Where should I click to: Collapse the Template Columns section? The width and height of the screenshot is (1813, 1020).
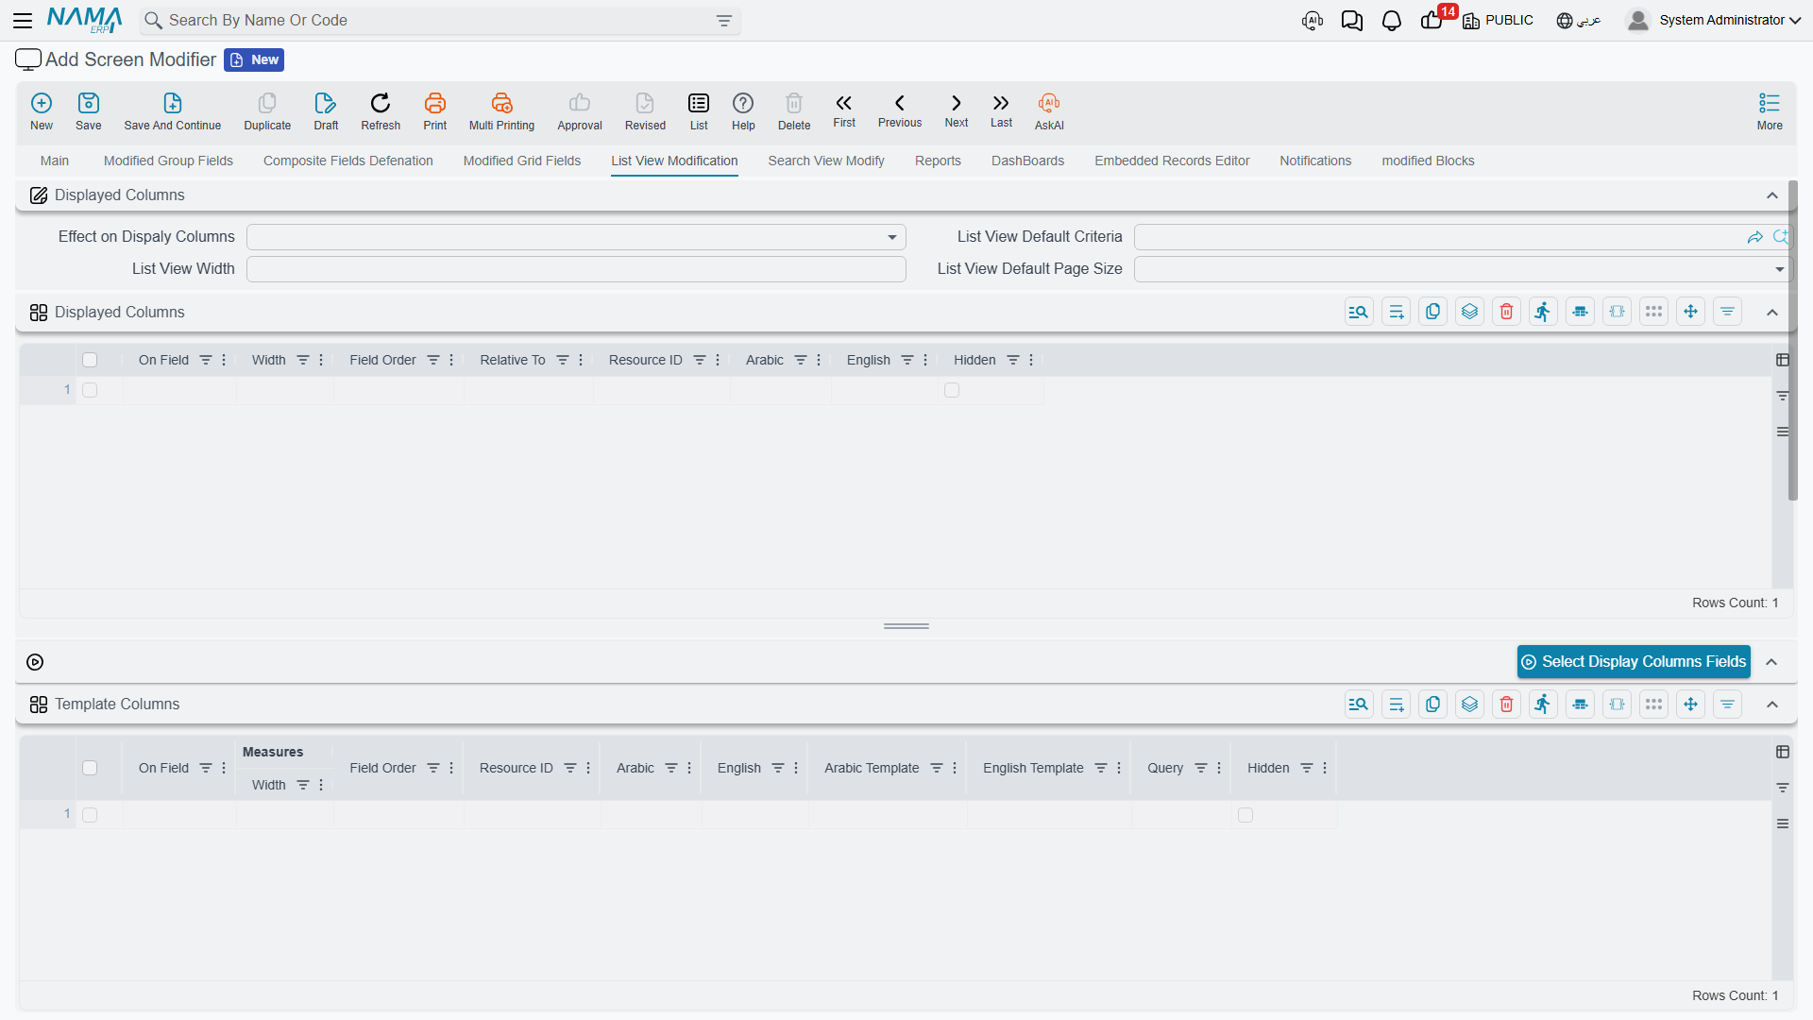coord(1772,705)
